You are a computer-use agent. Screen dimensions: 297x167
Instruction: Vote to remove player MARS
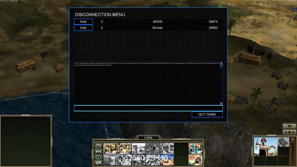83,21
